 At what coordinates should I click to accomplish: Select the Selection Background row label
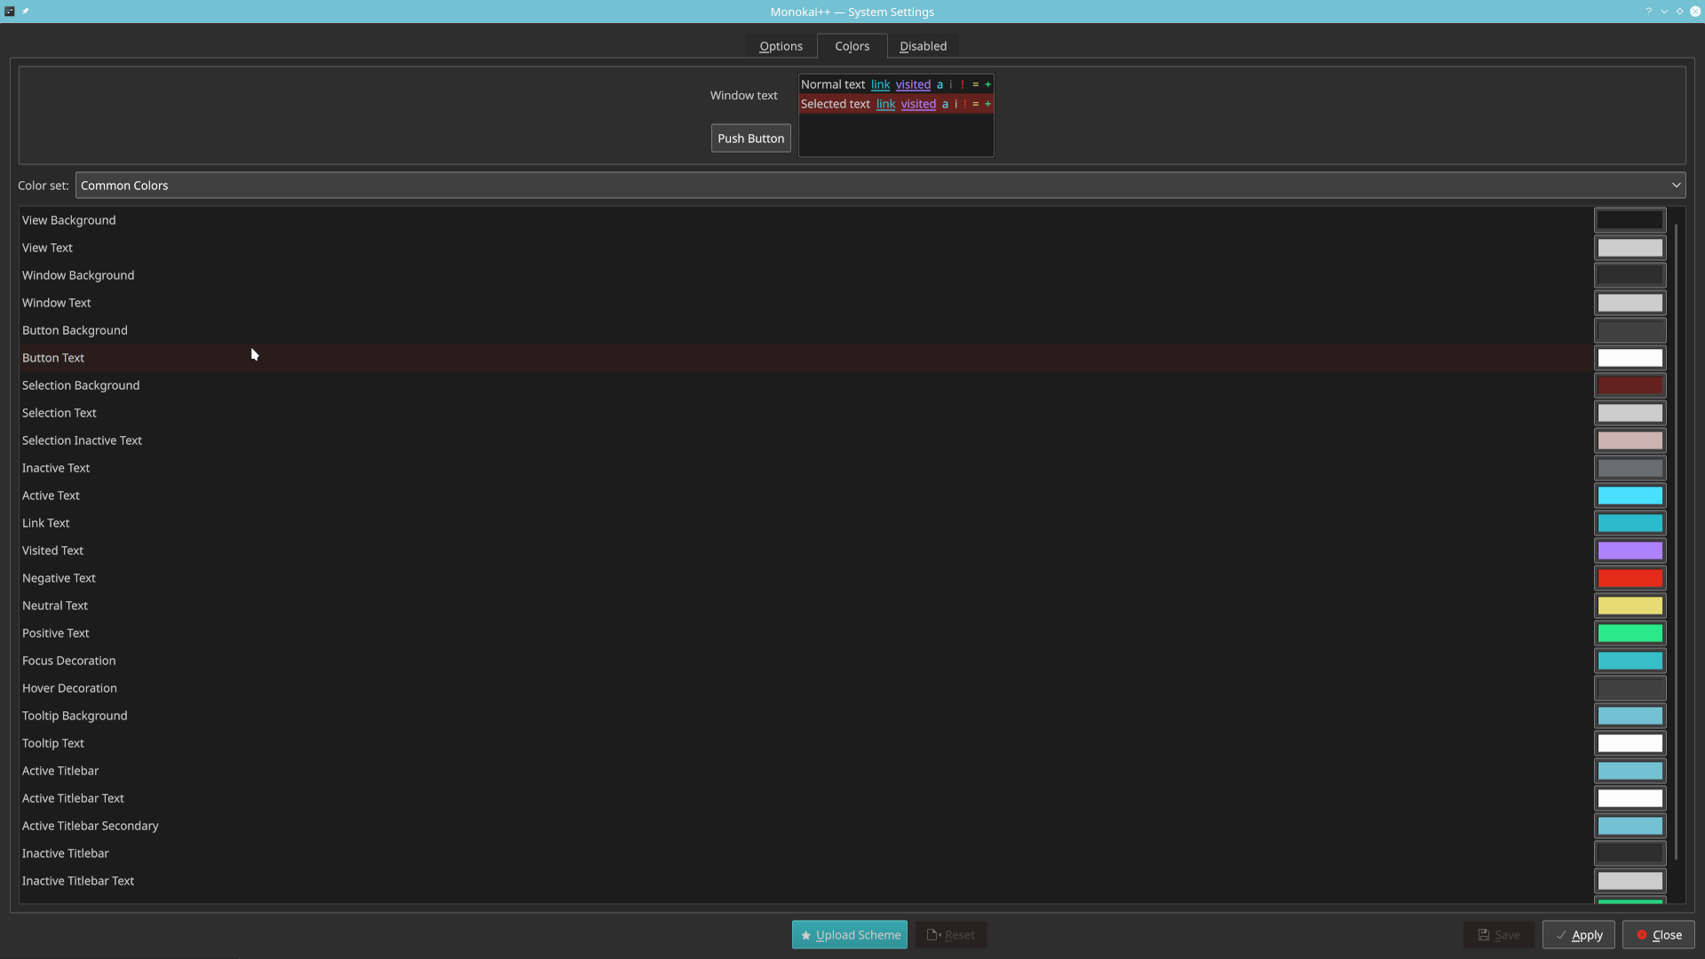tap(81, 385)
